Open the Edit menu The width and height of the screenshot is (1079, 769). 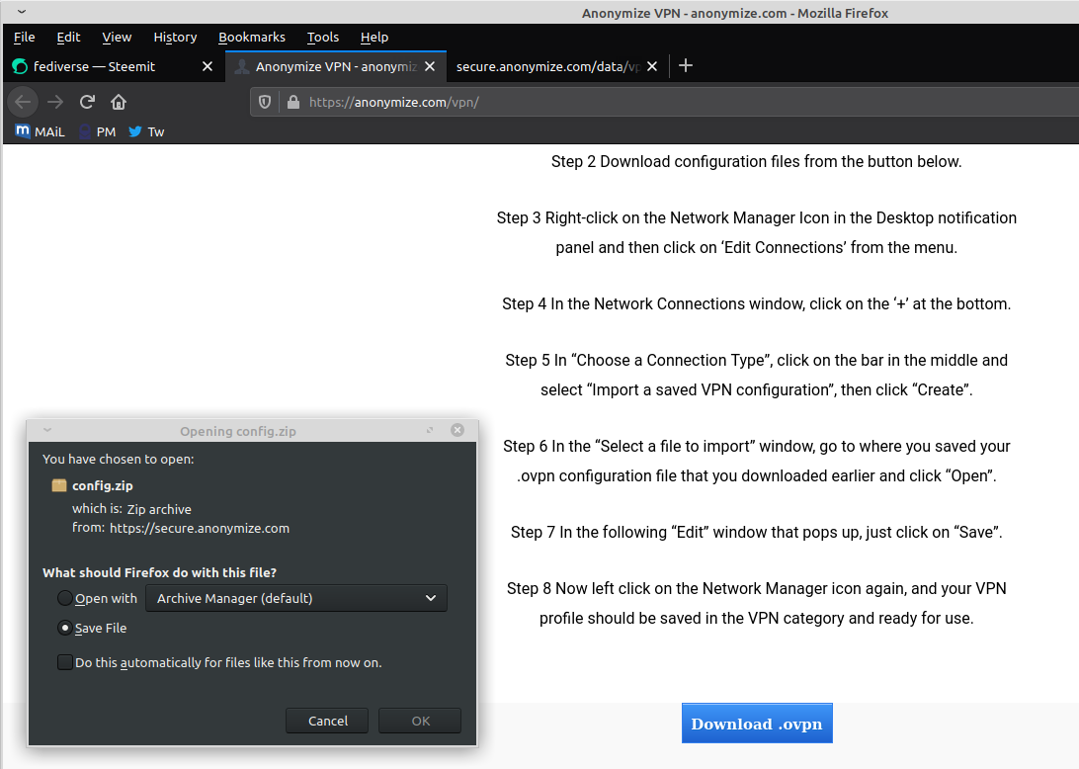68,38
